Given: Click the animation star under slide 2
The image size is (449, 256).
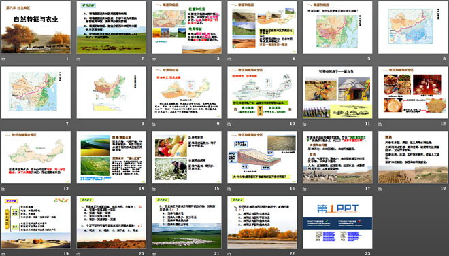Looking at the screenshot, I should [78, 59].
